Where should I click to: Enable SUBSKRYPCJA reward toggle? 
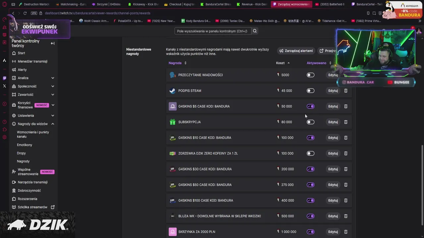310,122
